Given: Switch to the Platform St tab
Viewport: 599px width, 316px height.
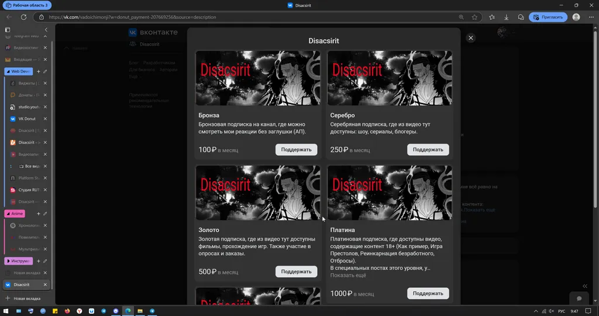Looking at the screenshot, I should click(x=28, y=178).
